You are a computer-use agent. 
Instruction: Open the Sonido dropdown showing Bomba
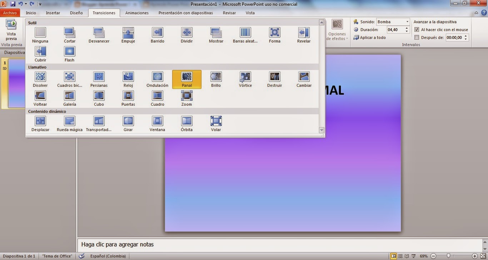407,21
